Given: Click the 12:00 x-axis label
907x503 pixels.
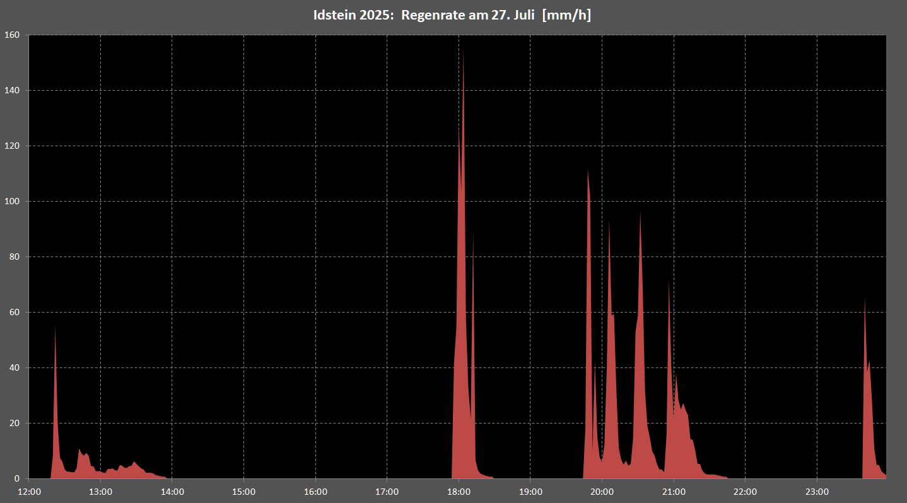Looking at the screenshot, I should pyautogui.click(x=29, y=491).
